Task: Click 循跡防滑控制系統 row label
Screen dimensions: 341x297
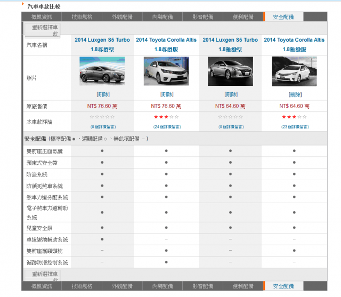Action: (x=47, y=263)
